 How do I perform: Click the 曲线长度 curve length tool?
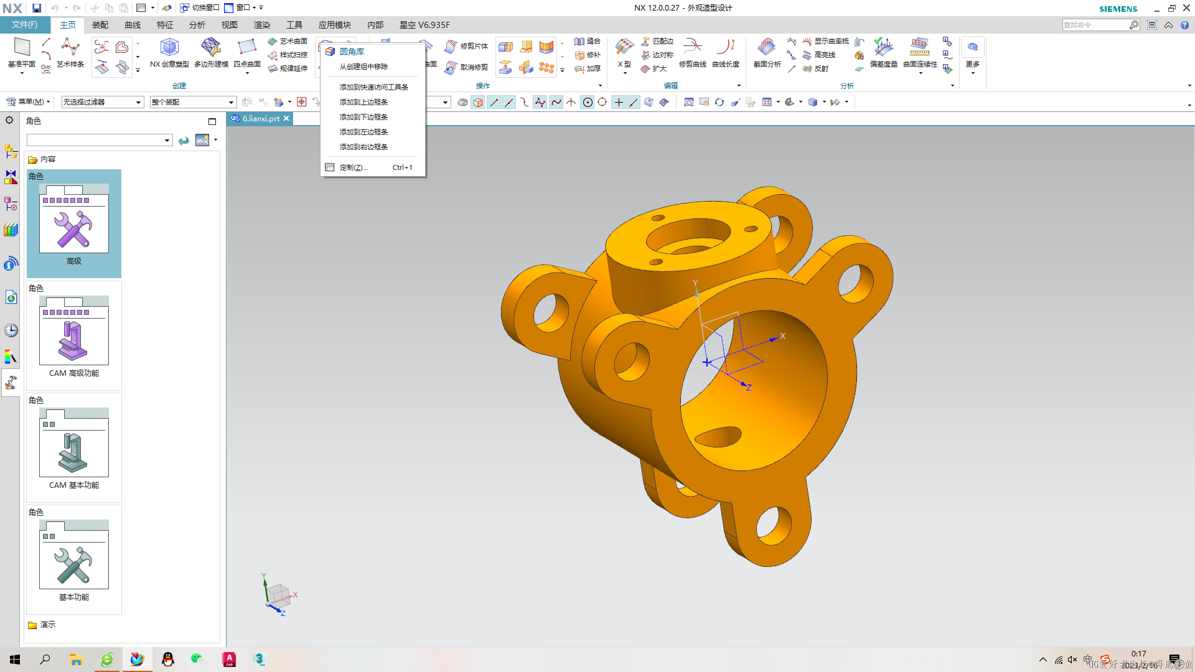726,53
